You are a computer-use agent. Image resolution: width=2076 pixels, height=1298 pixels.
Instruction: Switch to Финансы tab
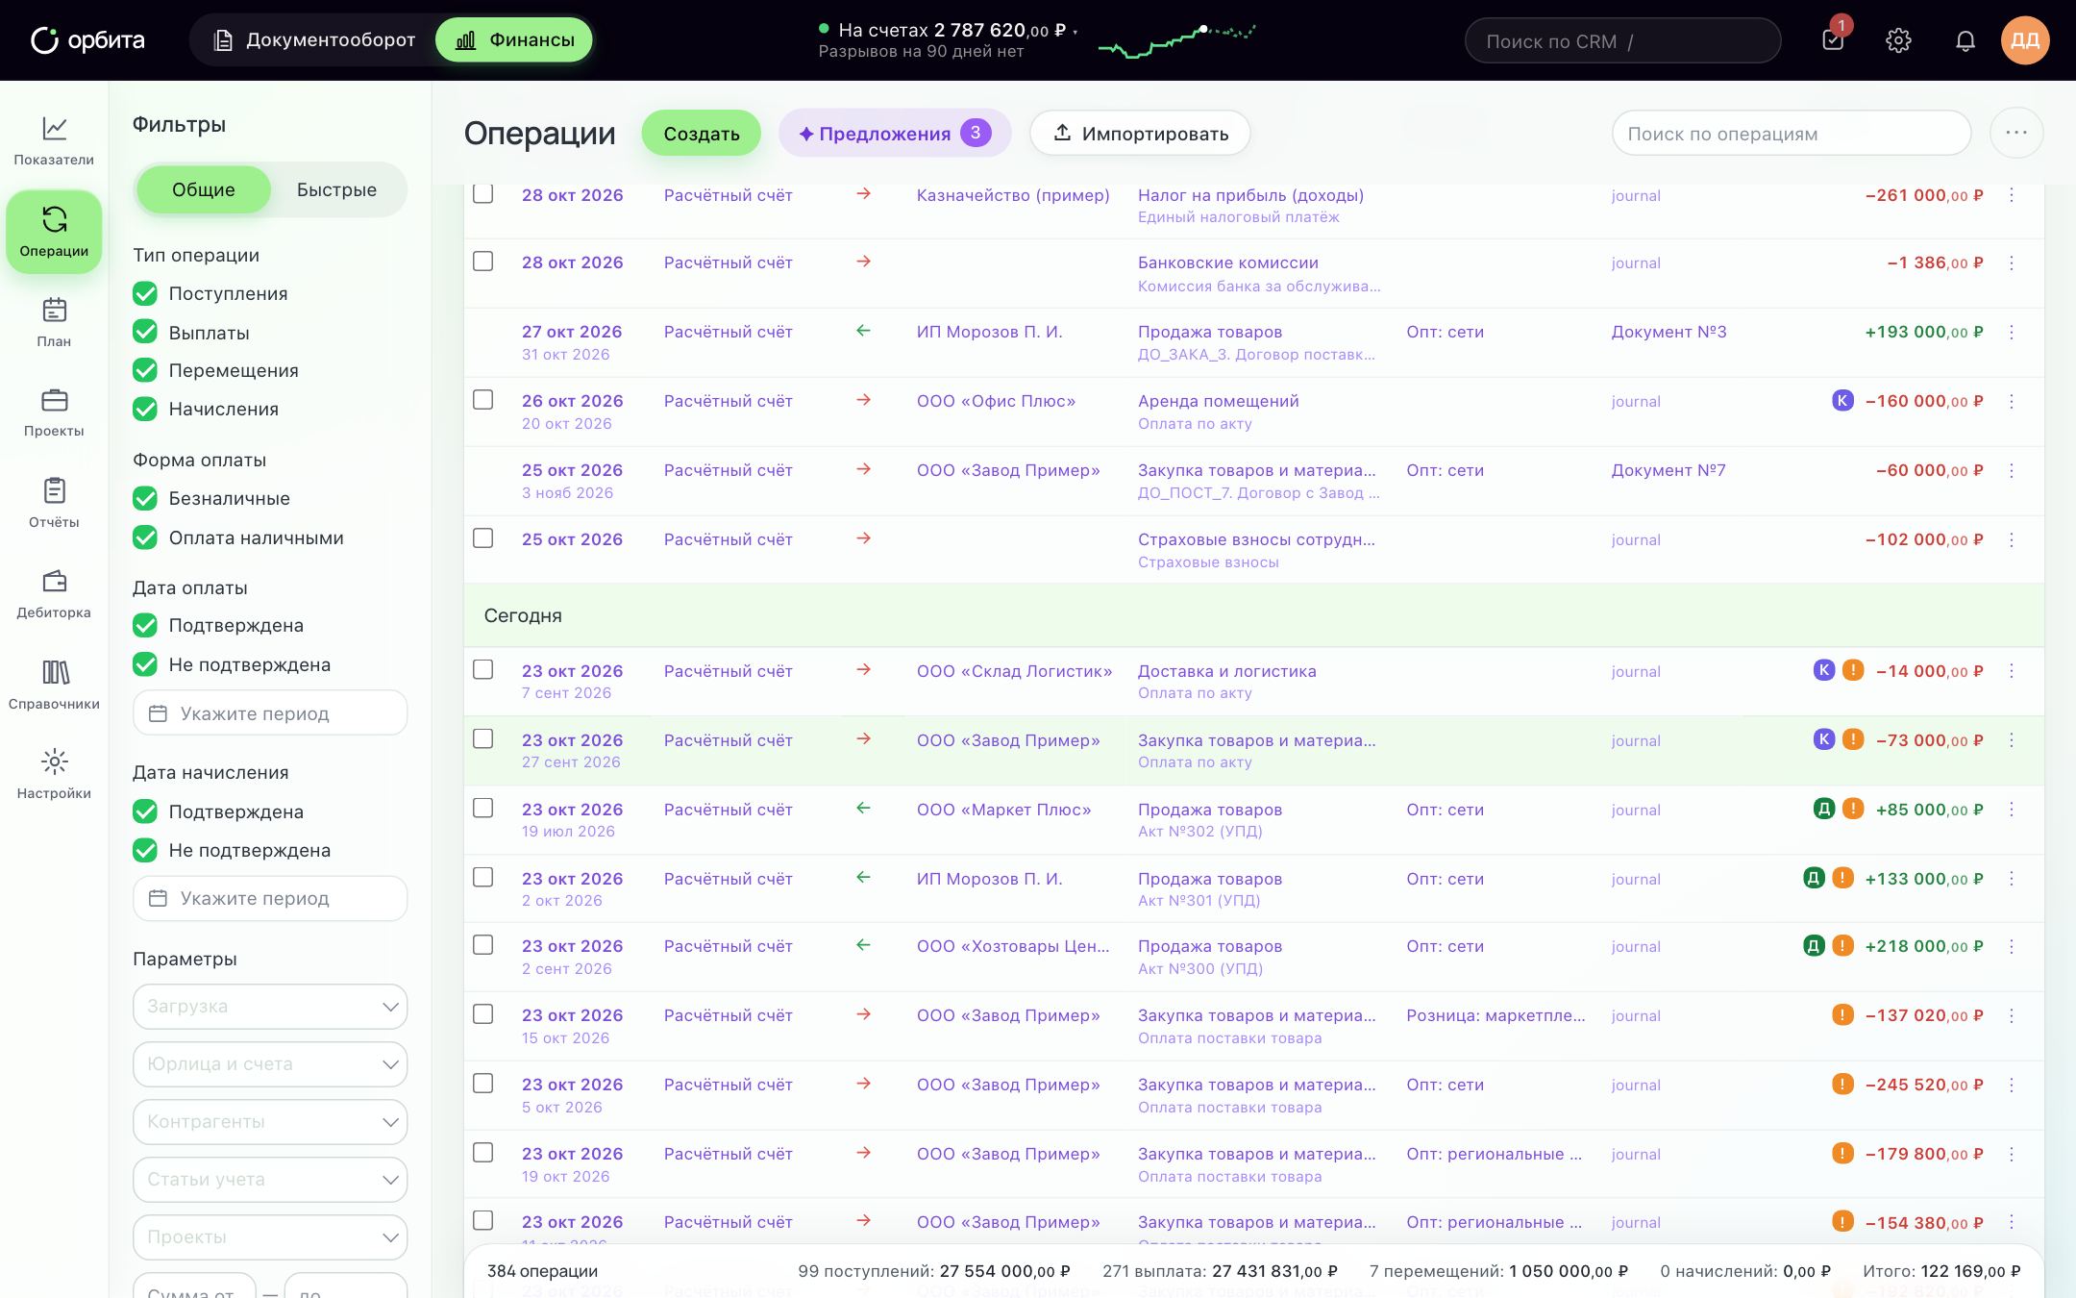(514, 40)
